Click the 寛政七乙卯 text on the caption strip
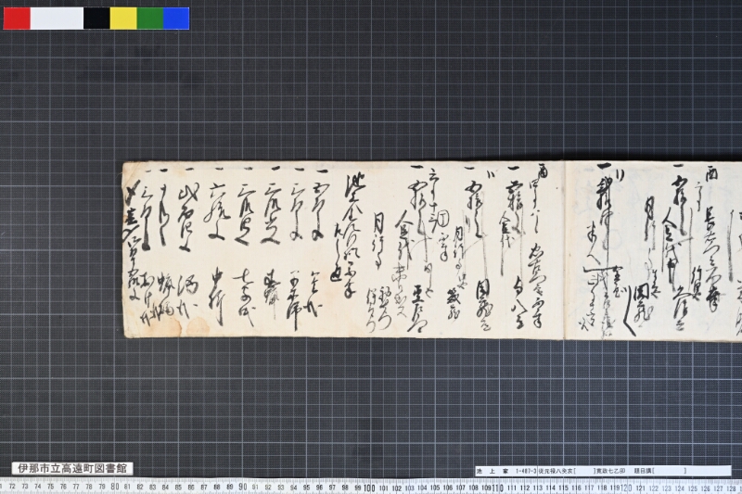The height and width of the screenshot is (494, 742). [610, 471]
